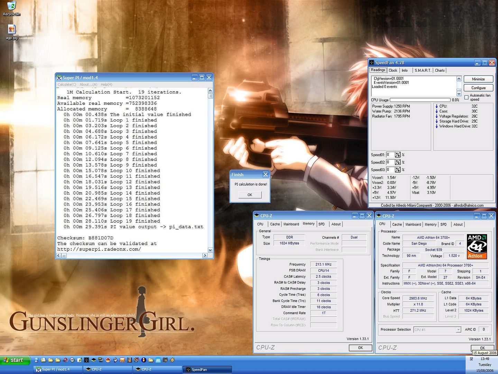Click the AMD Athlon 64 logo in CPU-Z
The image size is (498, 374).
click(477, 247)
